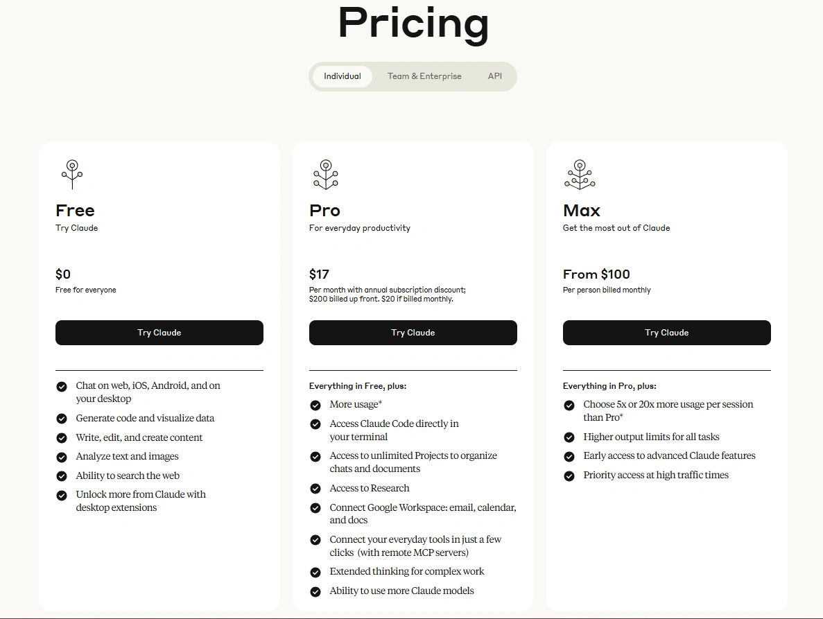Click the Max plan flower icon
This screenshot has height=619, width=823.
(x=580, y=175)
